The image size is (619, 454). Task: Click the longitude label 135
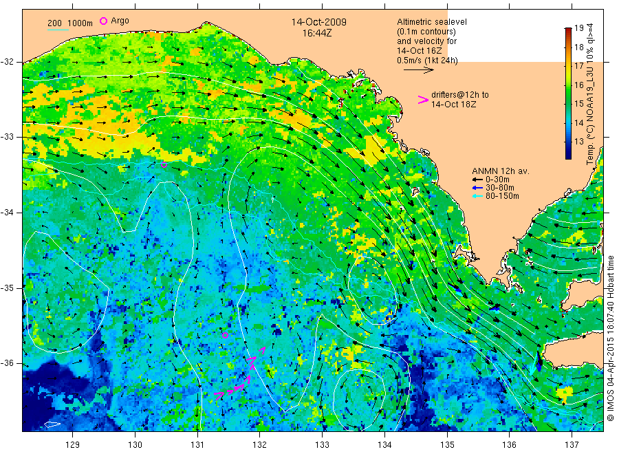(x=447, y=445)
